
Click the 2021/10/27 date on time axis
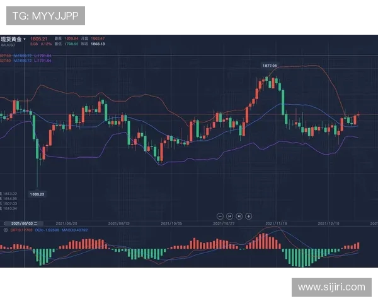pos(223,223)
